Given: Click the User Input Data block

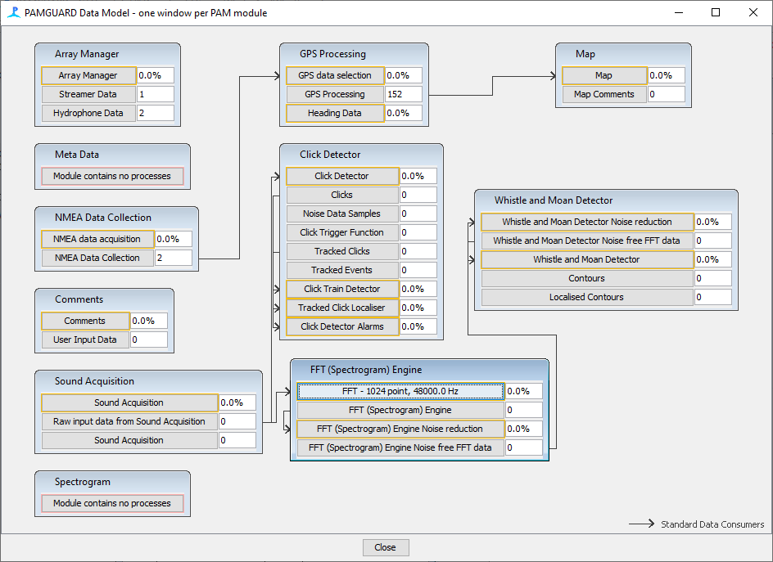Looking at the screenshot, I should [85, 339].
